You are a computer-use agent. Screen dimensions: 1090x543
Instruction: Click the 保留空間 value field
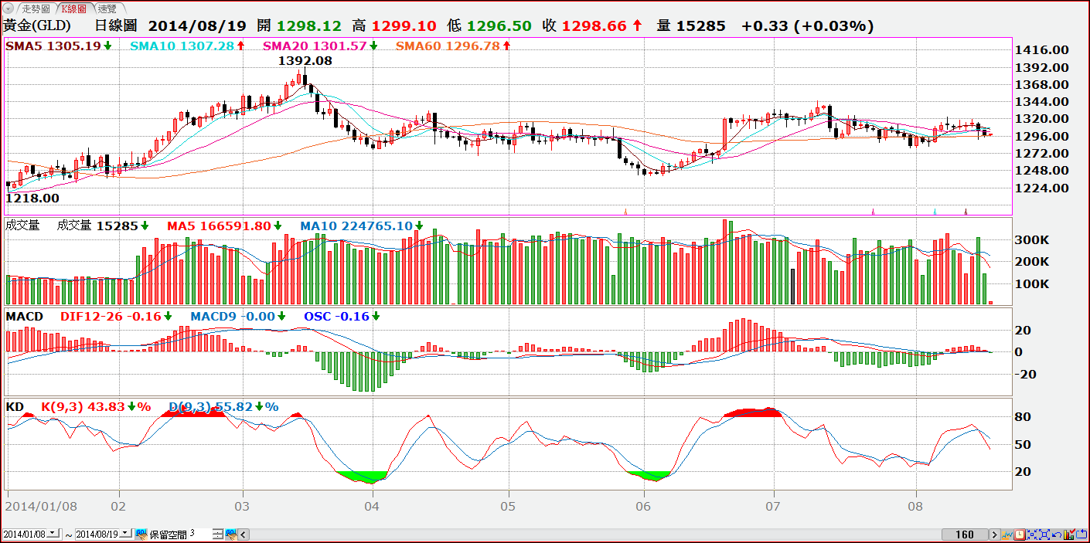(200, 534)
